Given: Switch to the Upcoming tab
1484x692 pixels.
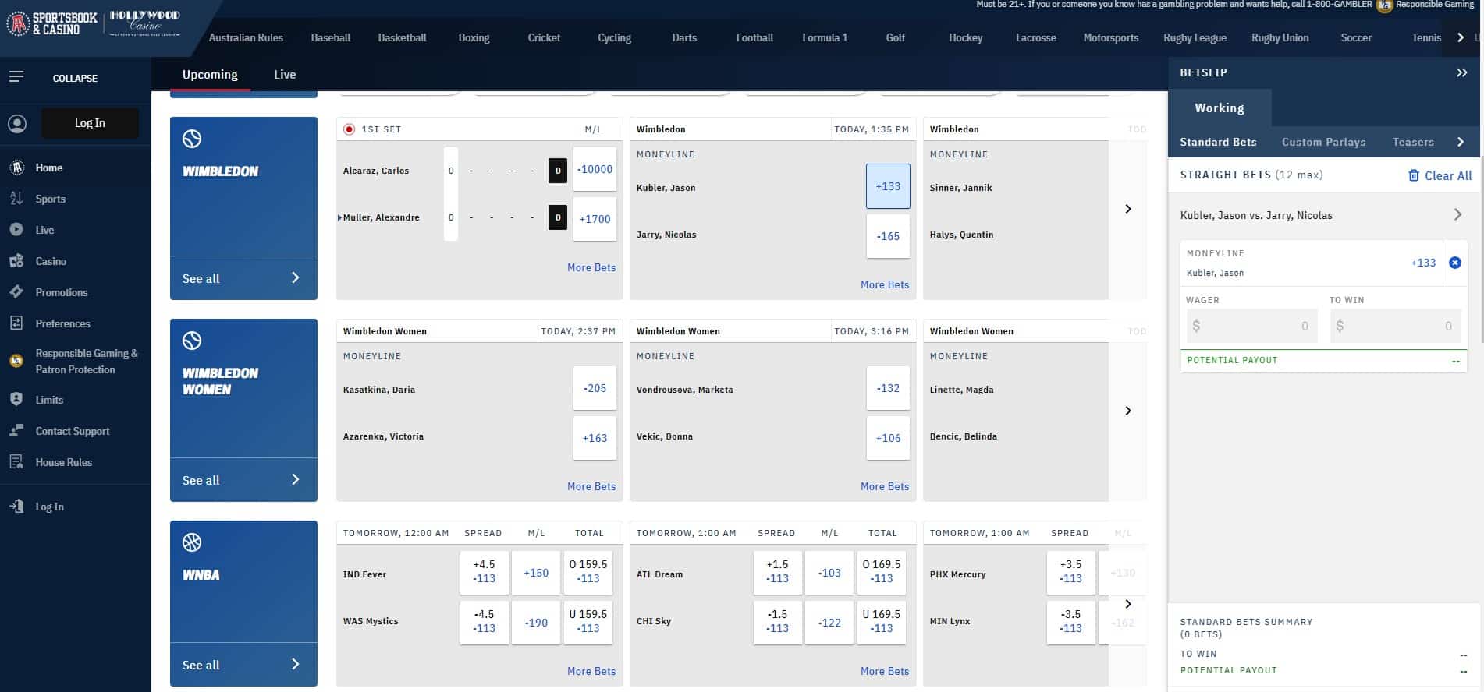Looking at the screenshot, I should pyautogui.click(x=210, y=75).
